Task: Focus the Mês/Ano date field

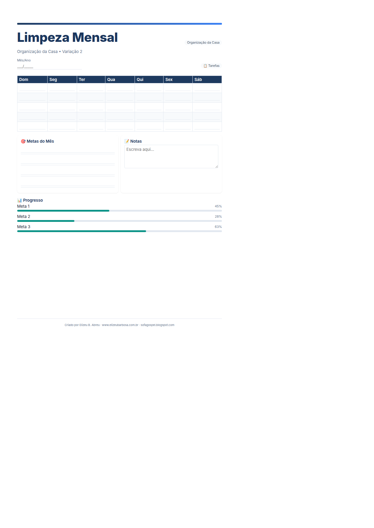Action: tap(49, 67)
